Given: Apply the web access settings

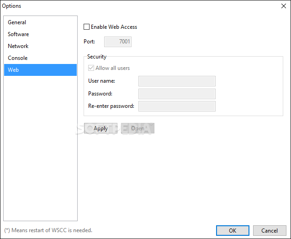Looking at the screenshot, I should 101,128.
